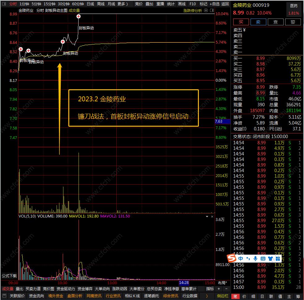Open 统计 statistics
The image size is (304, 300).
tap(171, 4)
